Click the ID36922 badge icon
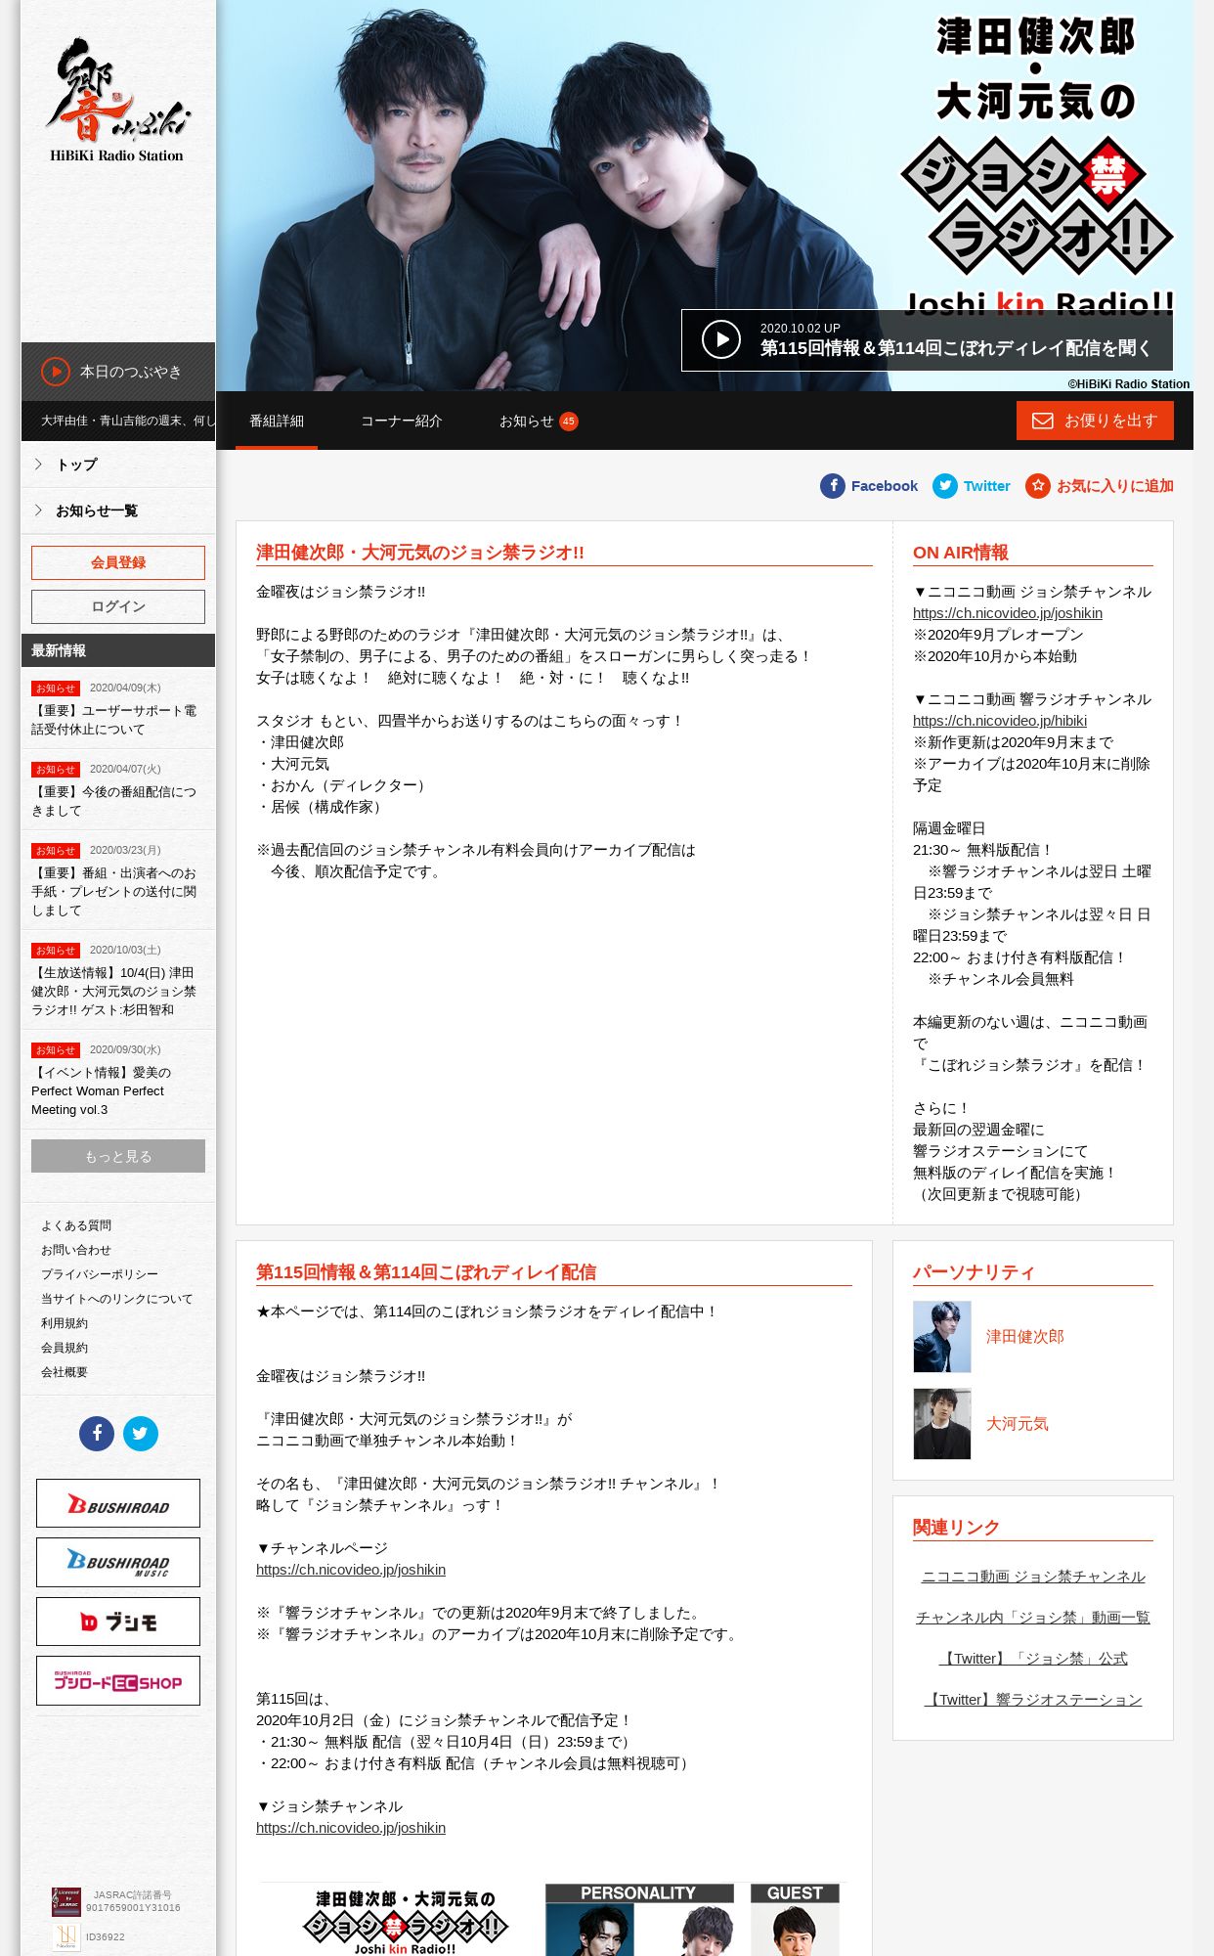 66,1936
